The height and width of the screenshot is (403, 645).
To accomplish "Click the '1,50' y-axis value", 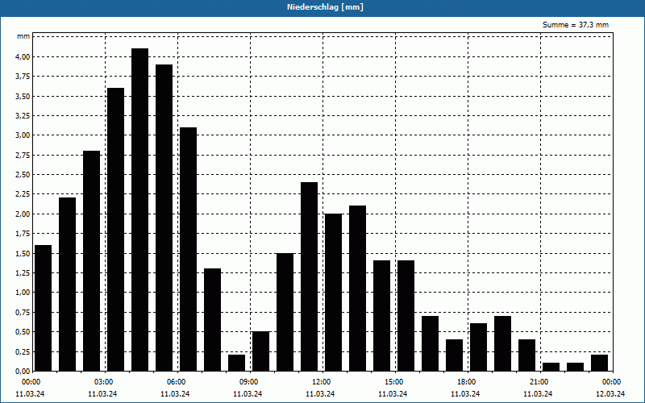I will (x=23, y=253).
